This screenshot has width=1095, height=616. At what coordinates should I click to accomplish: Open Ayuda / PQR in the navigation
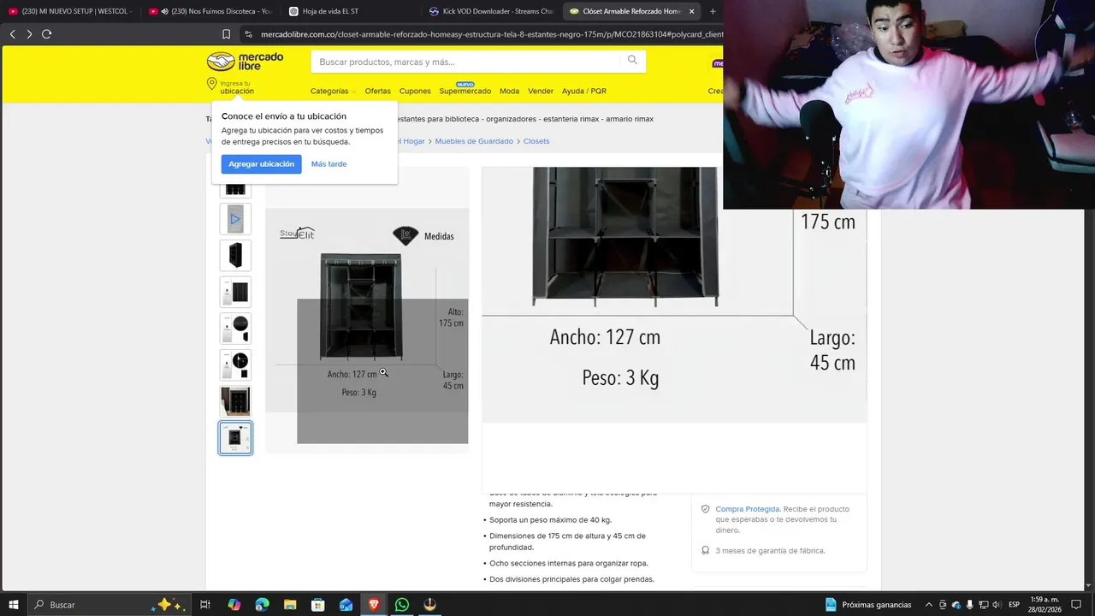(584, 91)
